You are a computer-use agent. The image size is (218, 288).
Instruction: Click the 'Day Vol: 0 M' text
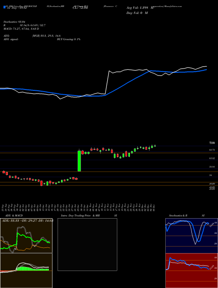tap(137, 13)
